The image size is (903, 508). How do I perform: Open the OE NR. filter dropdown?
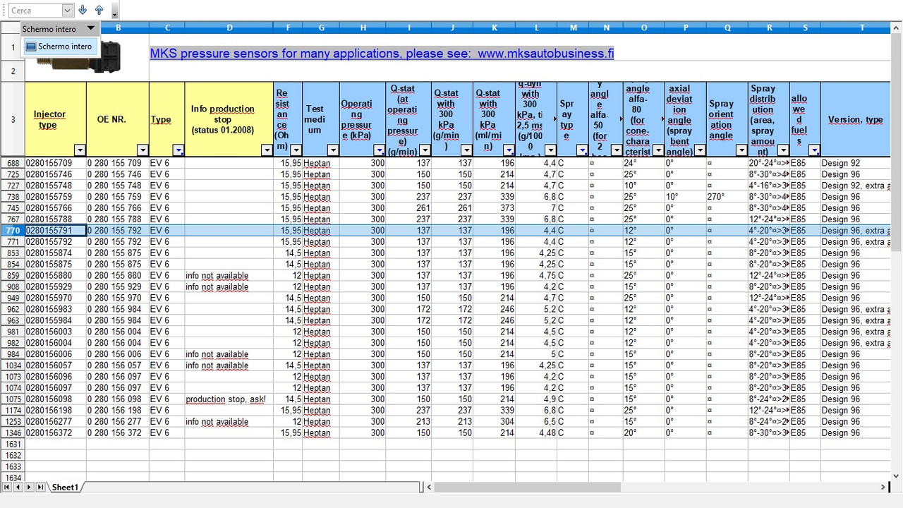(143, 150)
